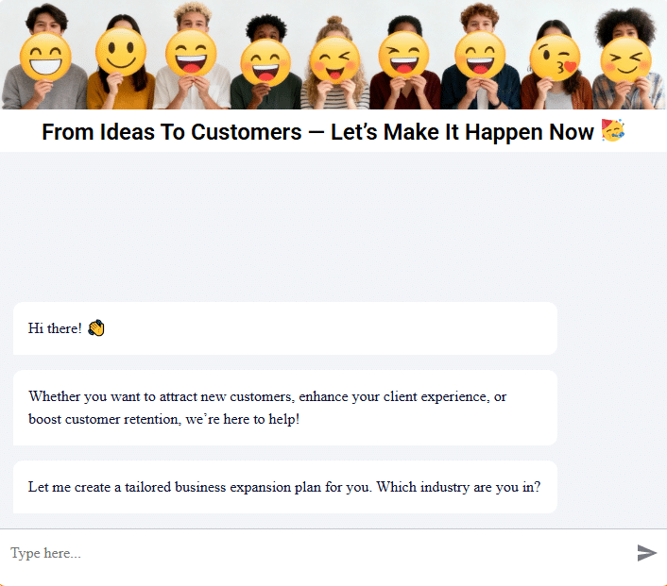Screen dimensions: 667x586
Task: Click the waving hand emoji
Action: pyautogui.click(x=95, y=328)
